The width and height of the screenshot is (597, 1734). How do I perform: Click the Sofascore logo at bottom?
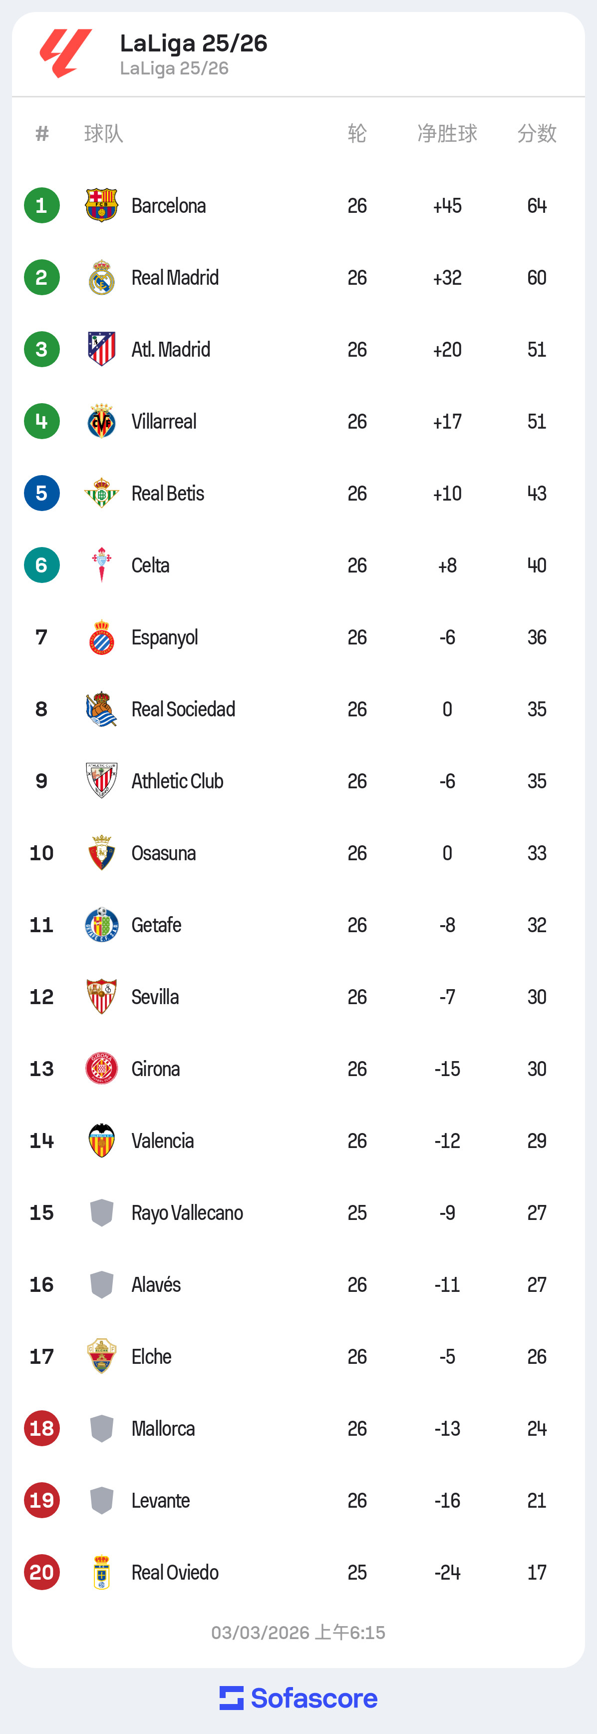pyautogui.click(x=298, y=1699)
